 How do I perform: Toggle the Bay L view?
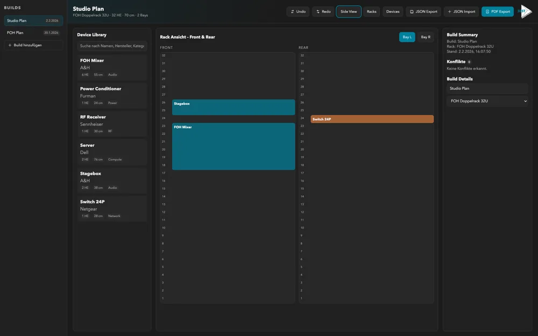coord(408,36)
